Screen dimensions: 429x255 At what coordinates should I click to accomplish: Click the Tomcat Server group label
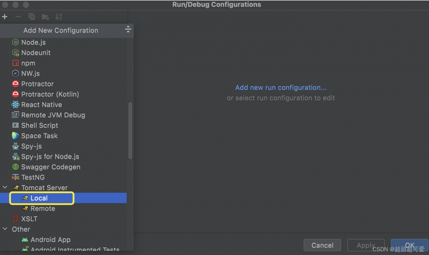pyautogui.click(x=45, y=188)
